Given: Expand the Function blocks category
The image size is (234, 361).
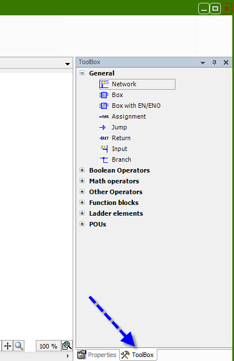Looking at the screenshot, I should tap(82, 202).
